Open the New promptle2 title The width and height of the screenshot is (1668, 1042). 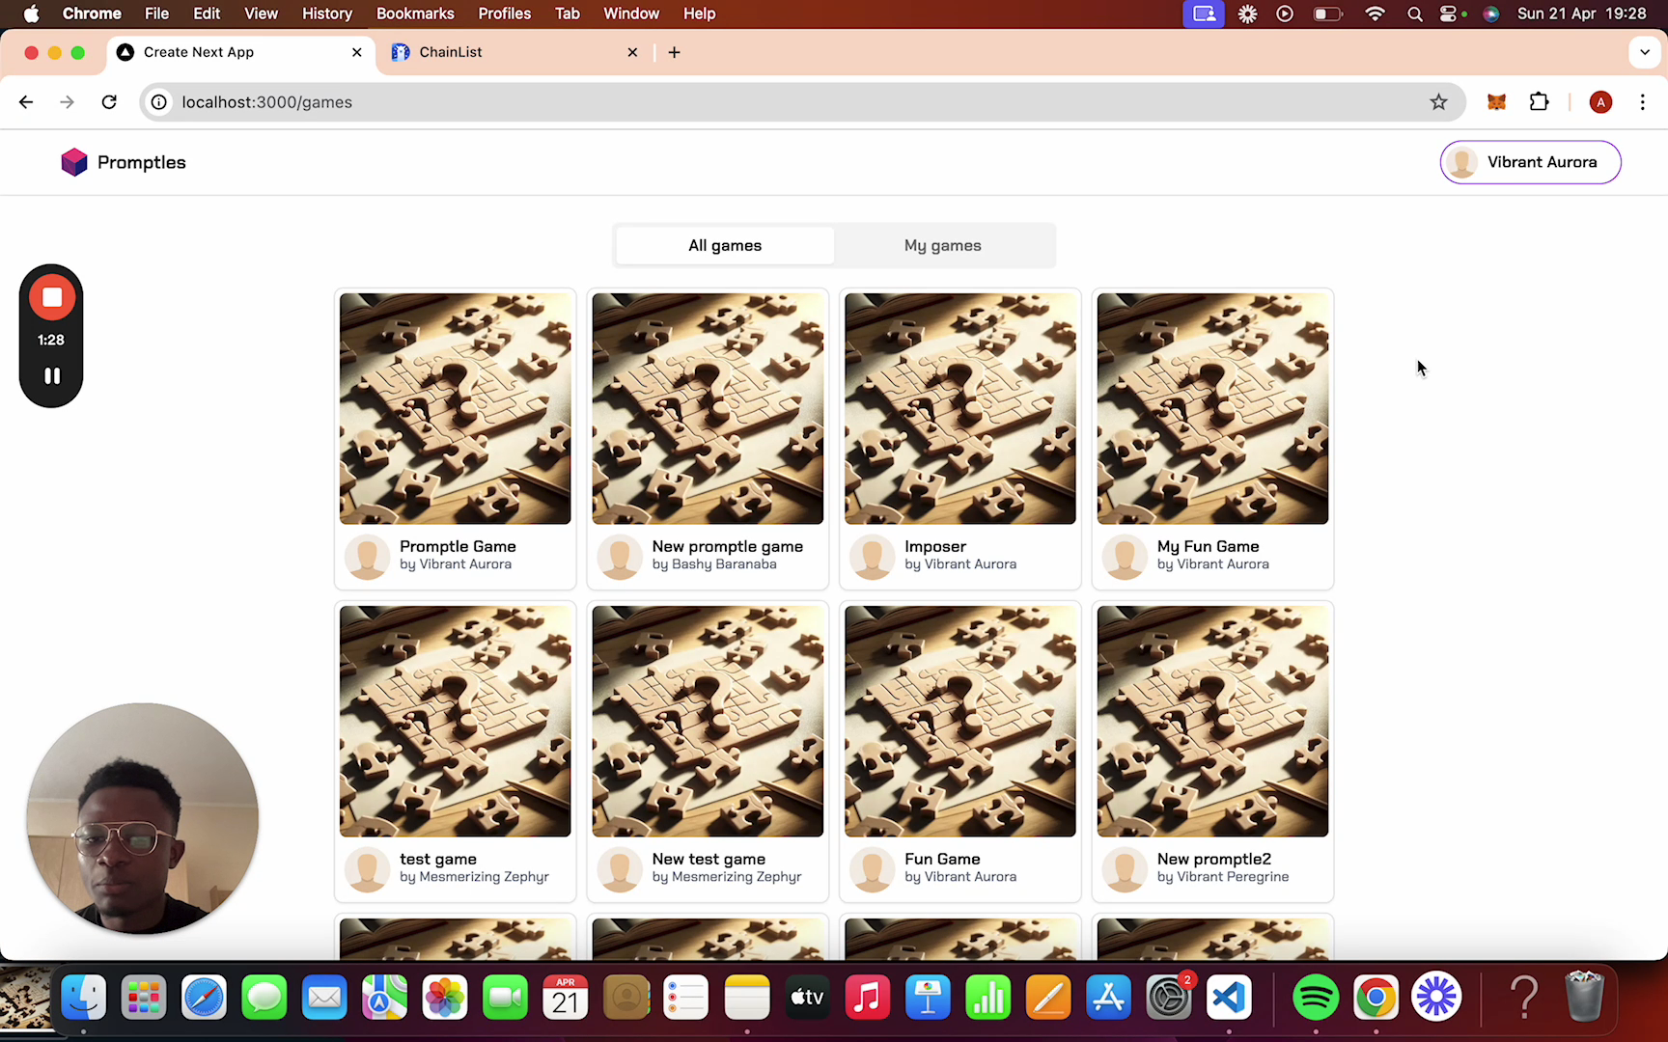[1214, 859]
